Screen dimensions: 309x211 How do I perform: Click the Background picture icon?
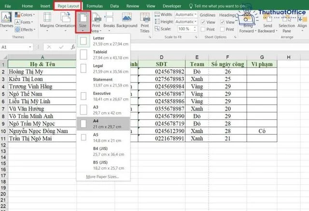click(126, 17)
